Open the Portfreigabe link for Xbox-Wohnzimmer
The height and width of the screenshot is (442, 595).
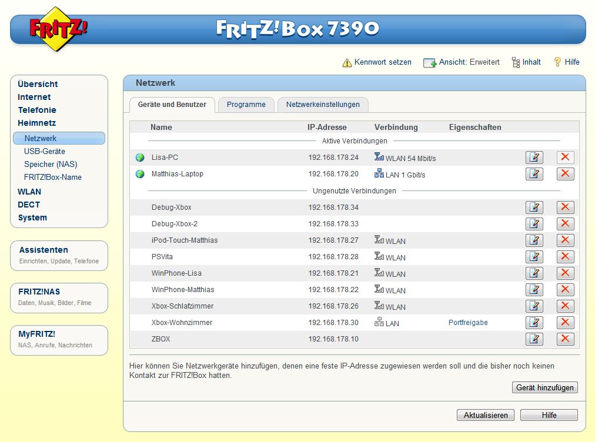468,323
